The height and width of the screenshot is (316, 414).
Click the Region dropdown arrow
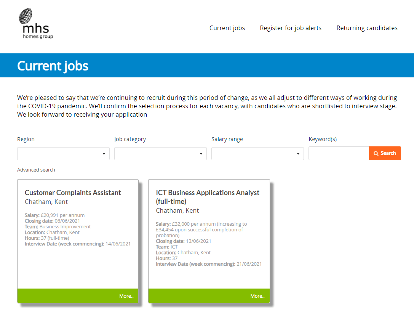tap(104, 153)
